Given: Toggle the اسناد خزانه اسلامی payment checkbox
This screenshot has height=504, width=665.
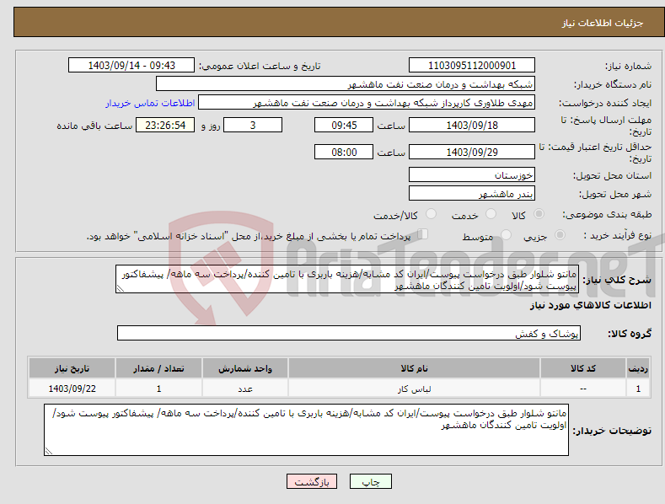Looking at the screenshot, I should (423, 234).
